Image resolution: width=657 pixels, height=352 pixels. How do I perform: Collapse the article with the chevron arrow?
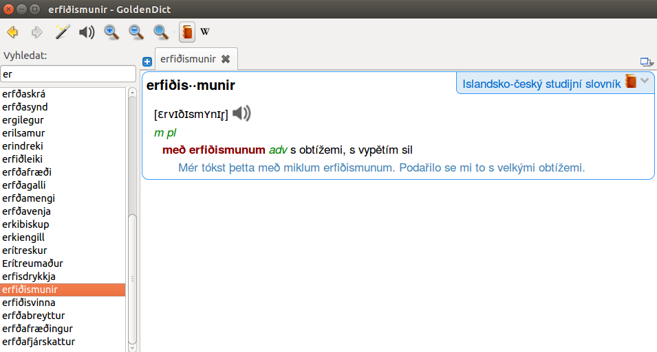645,81
